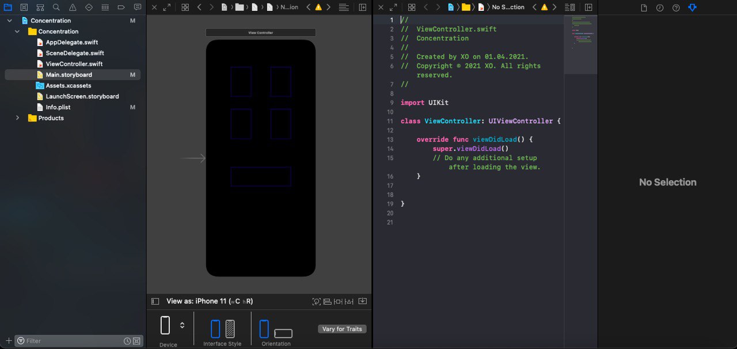This screenshot has width=737, height=349.
Task: Show the Issue navigator warning triangle
Action: tap(73, 7)
